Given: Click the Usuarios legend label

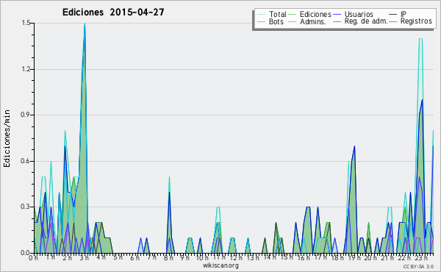Looking at the screenshot, I should point(359,14).
